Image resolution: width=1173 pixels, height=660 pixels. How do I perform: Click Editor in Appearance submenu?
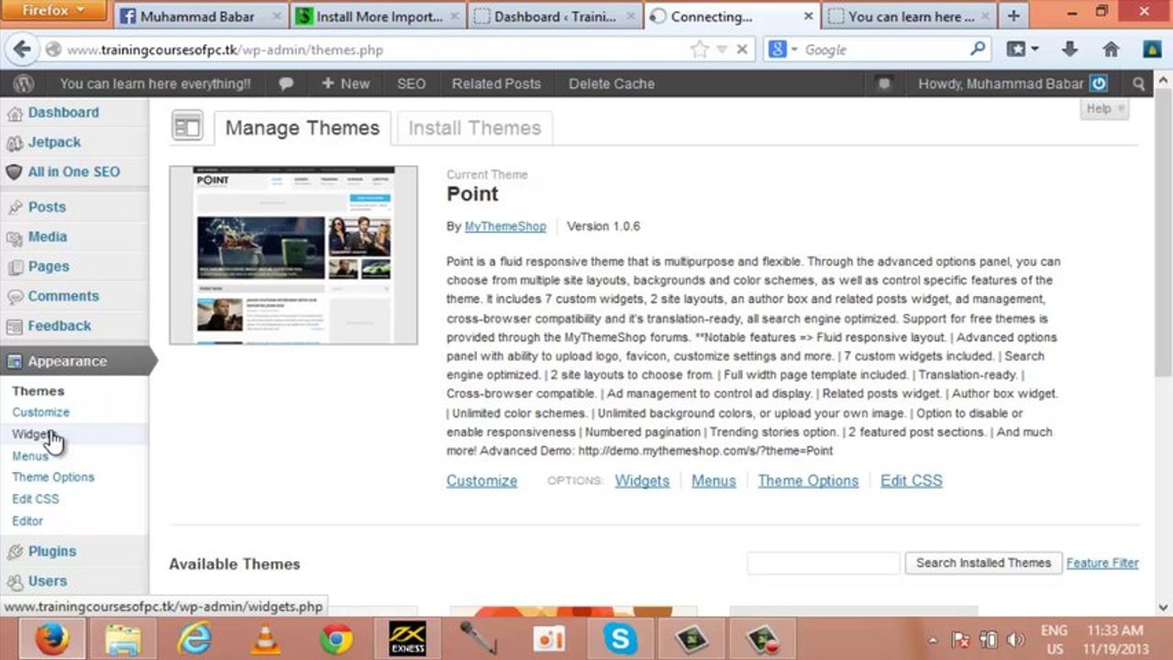(28, 521)
